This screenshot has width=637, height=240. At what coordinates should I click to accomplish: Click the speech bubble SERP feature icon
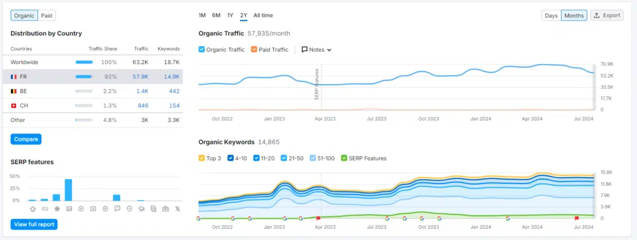pyautogui.click(x=118, y=209)
